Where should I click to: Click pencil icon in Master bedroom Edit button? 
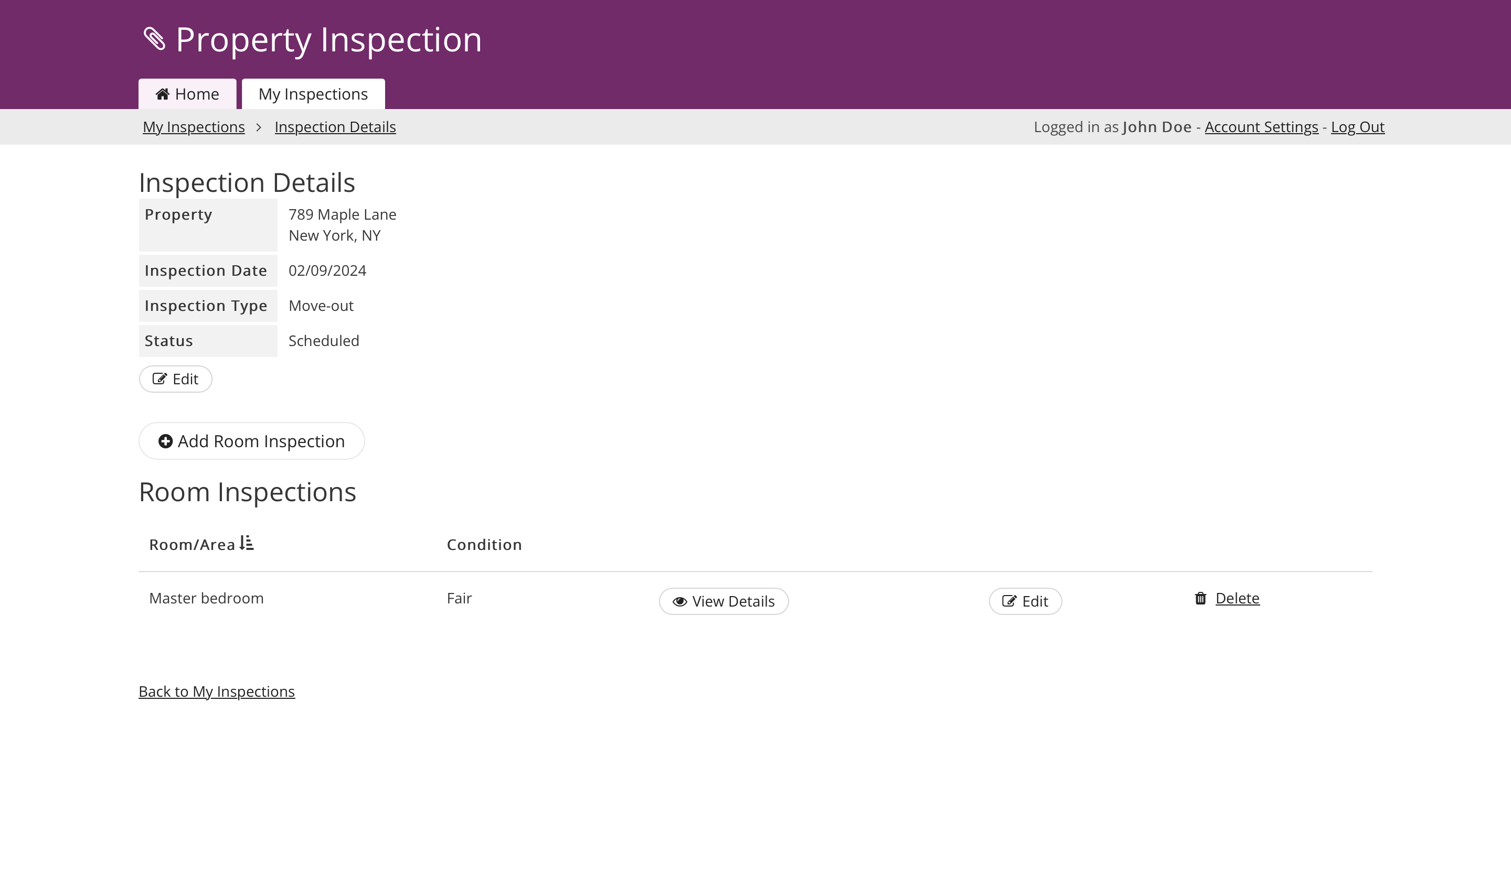coord(1009,601)
